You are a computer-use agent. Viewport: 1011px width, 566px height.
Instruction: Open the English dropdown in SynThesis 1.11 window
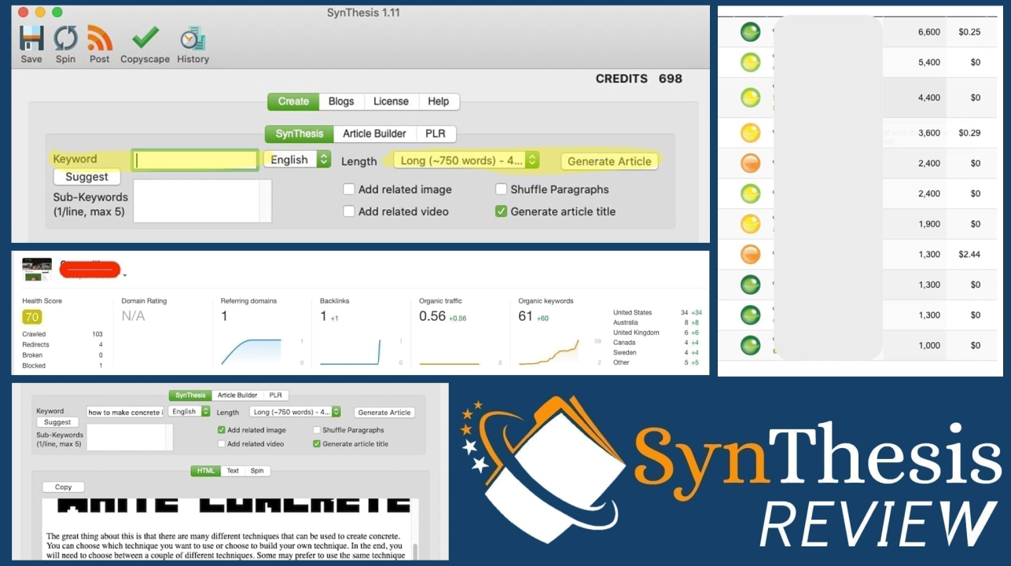point(297,160)
